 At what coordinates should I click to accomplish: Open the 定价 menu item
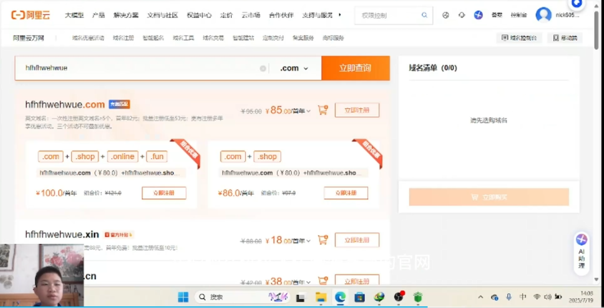[226, 15]
